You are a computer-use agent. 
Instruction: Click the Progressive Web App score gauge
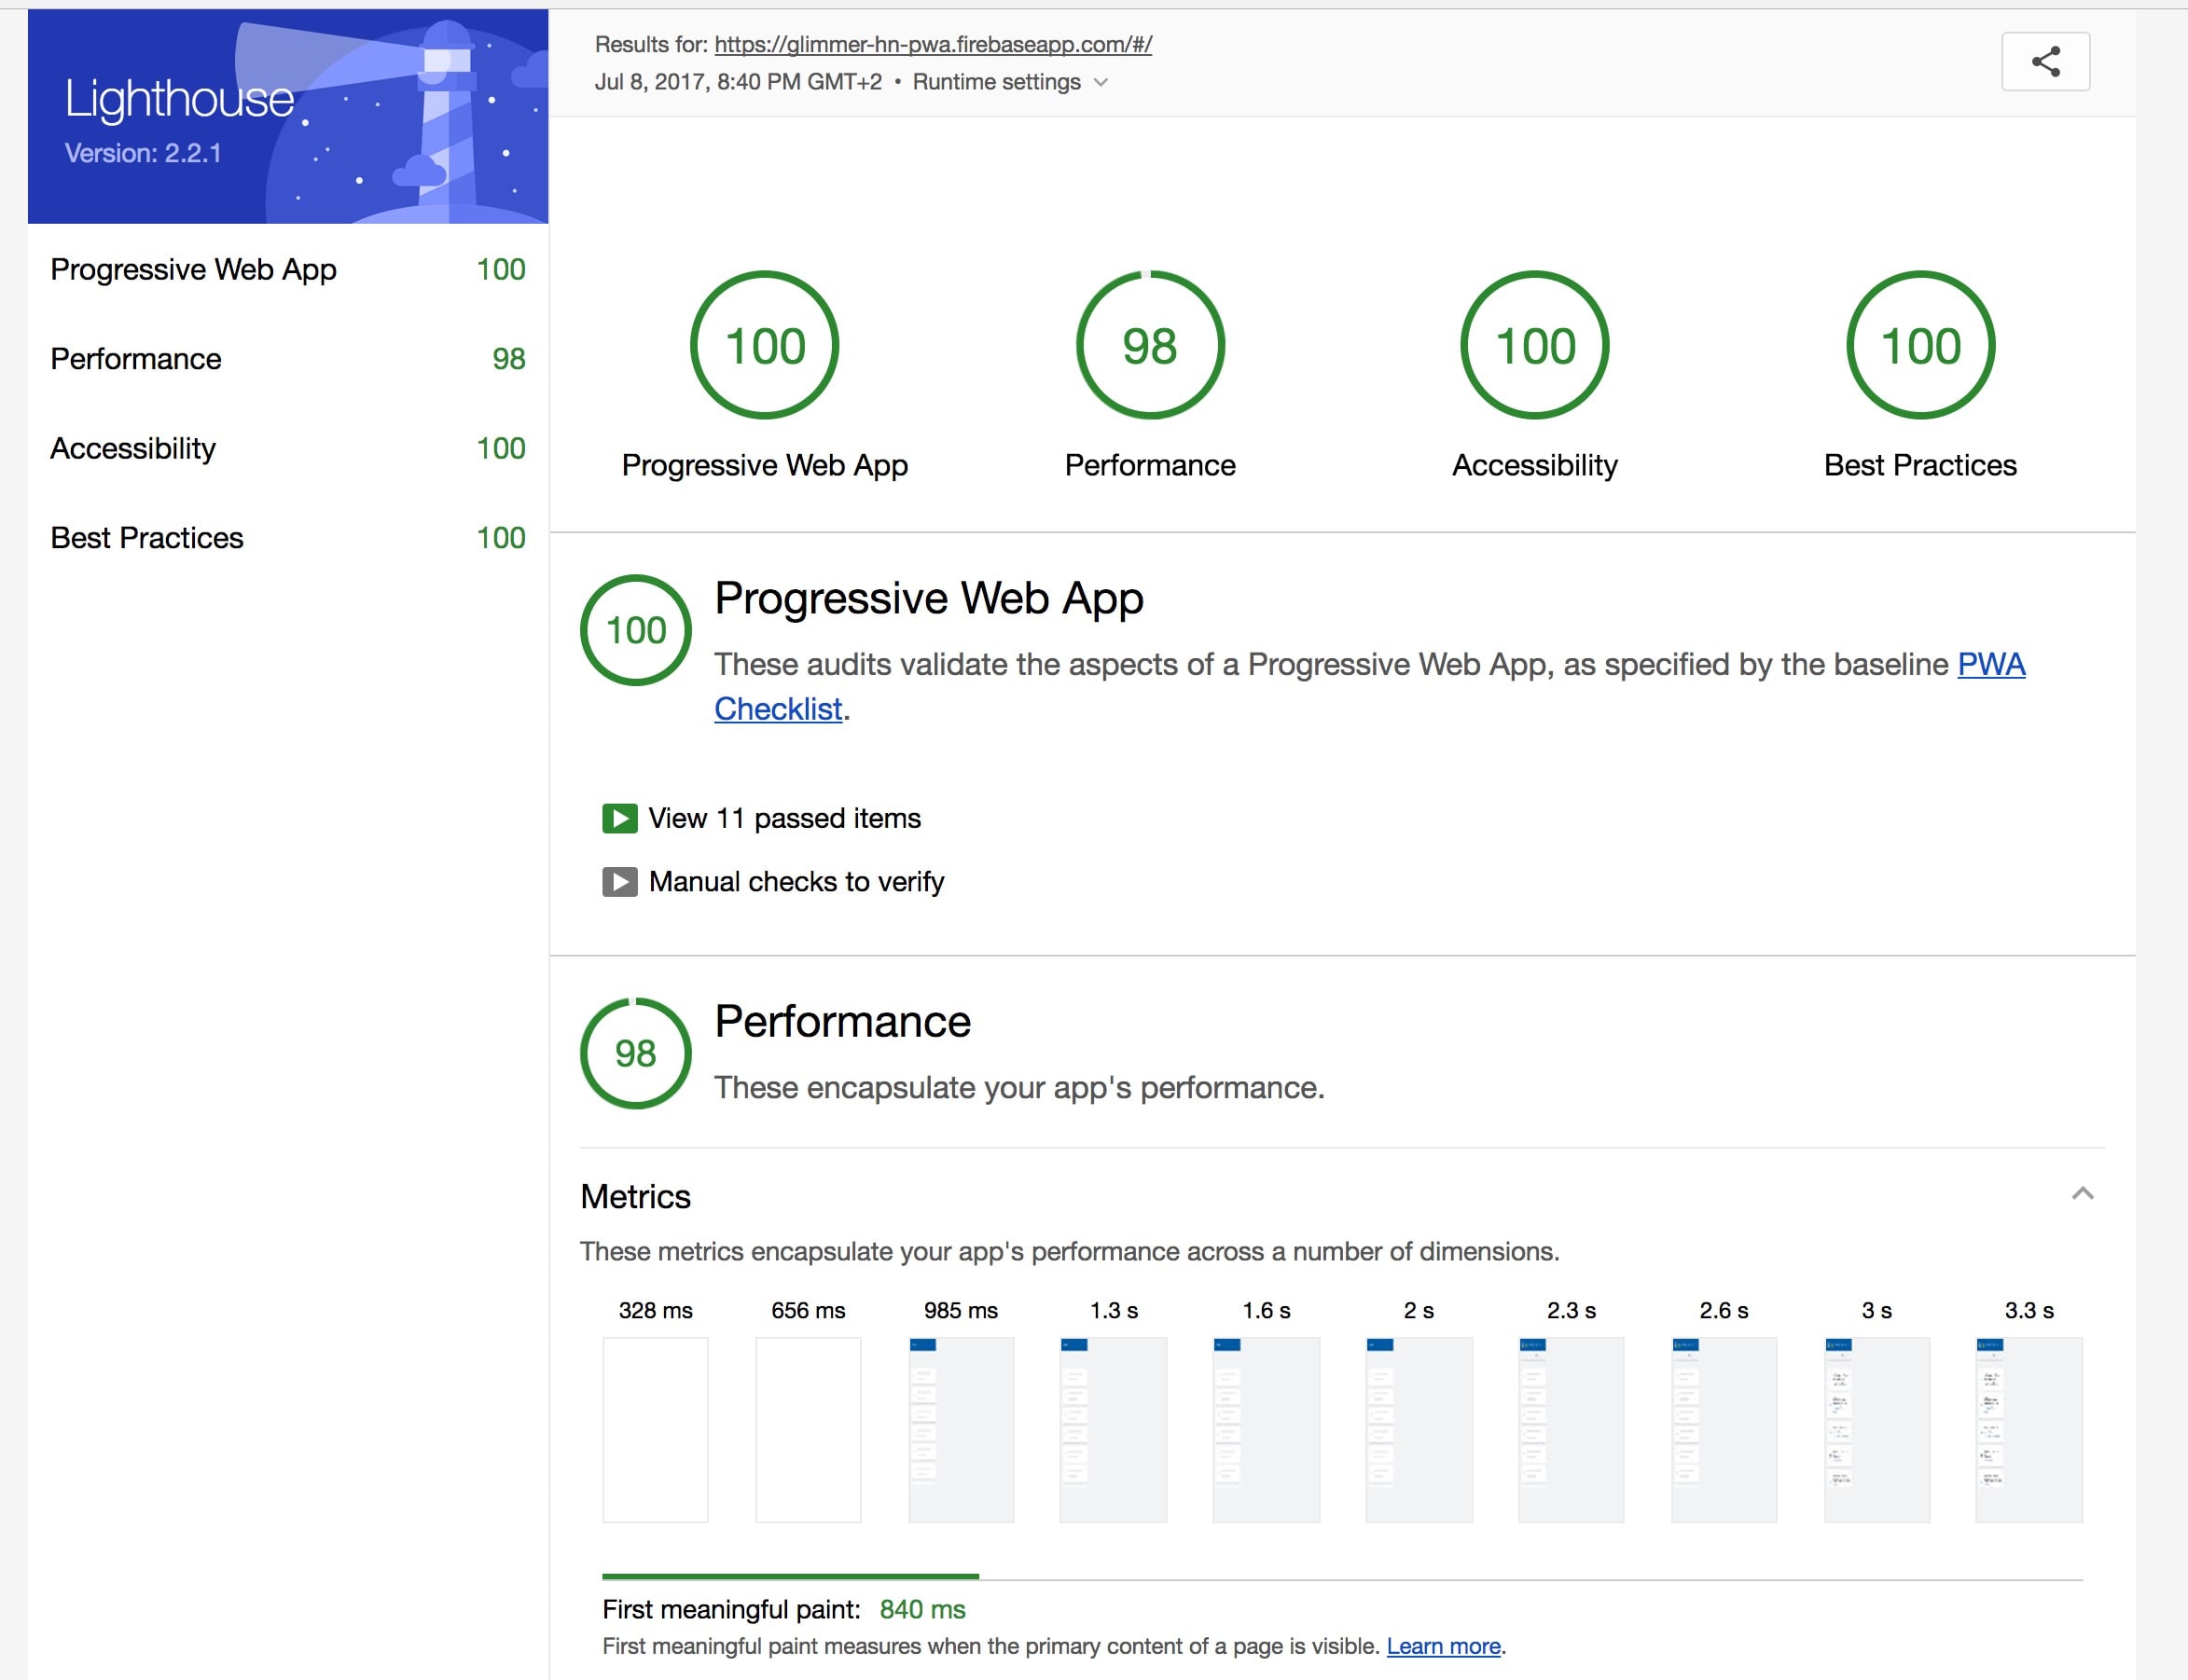click(765, 345)
